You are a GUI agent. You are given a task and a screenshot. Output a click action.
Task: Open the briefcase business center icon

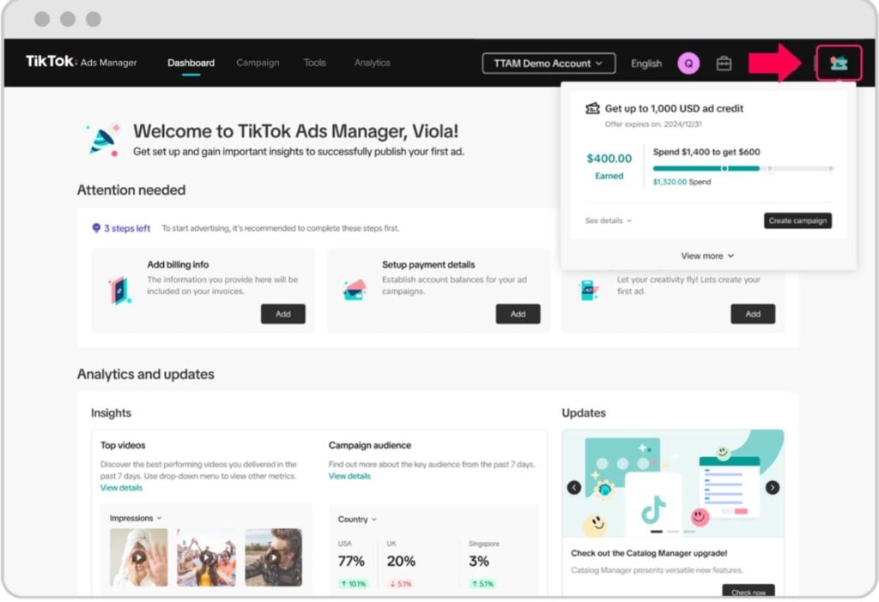(x=724, y=63)
